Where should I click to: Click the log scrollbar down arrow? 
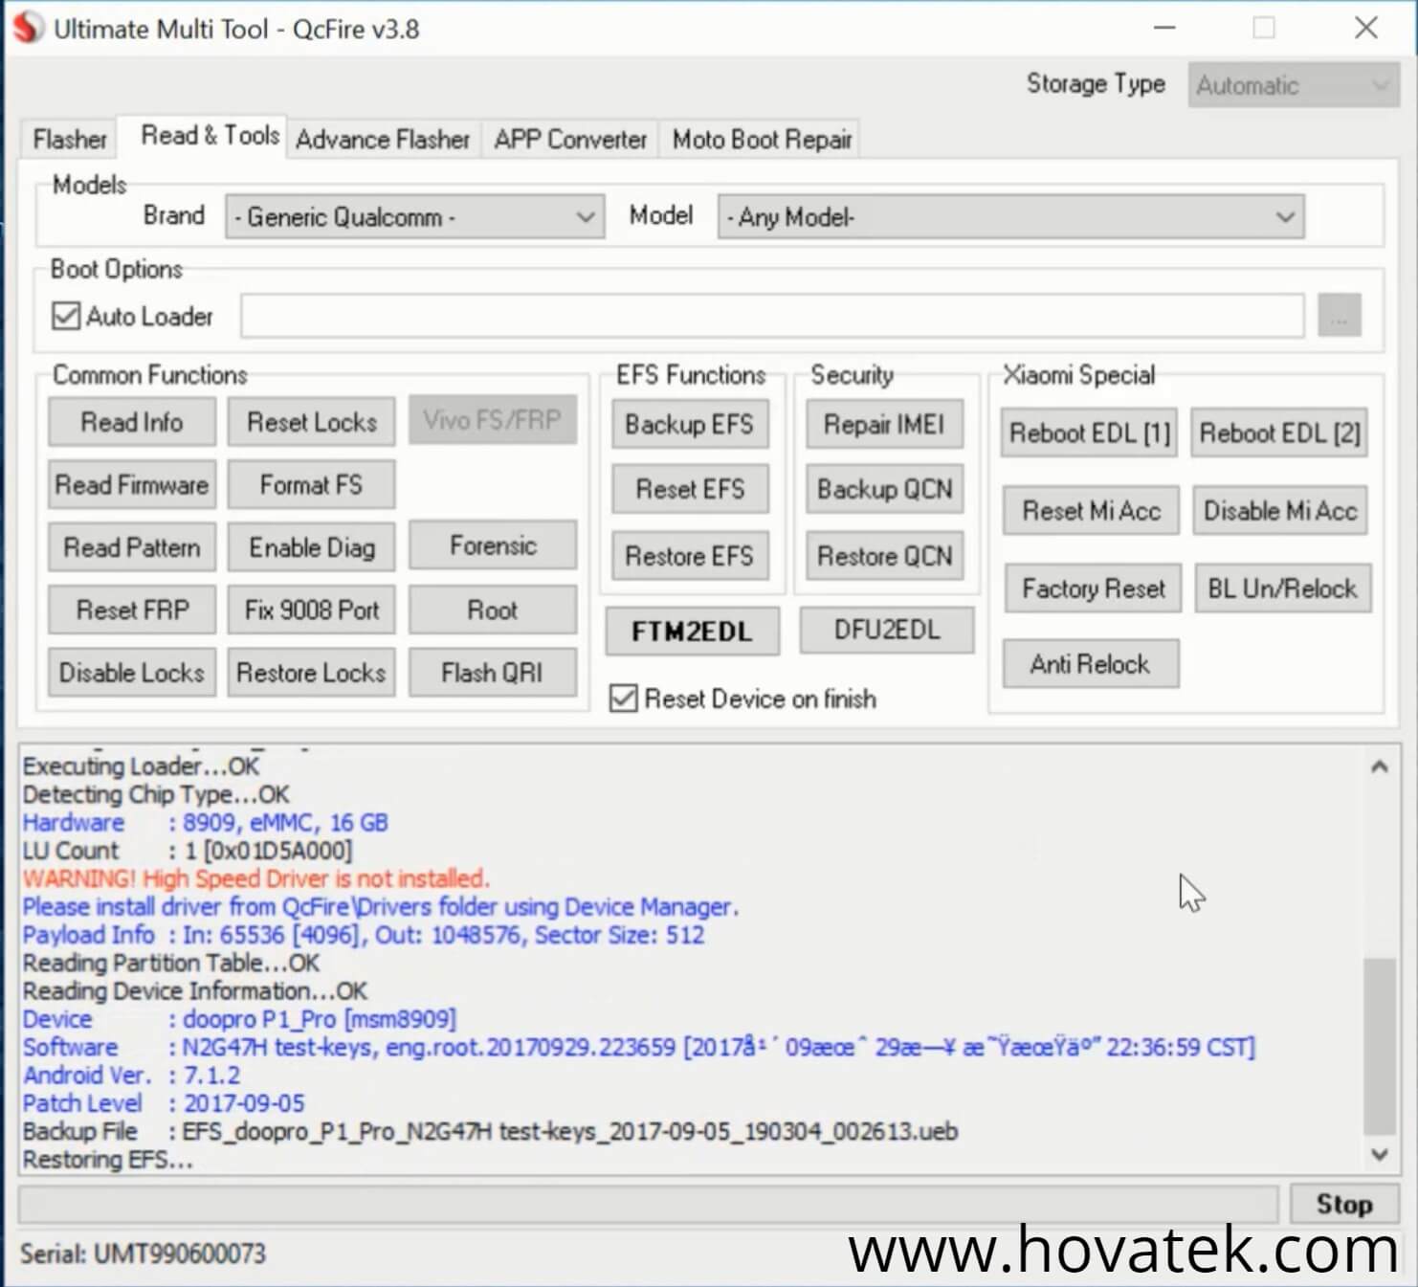click(1379, 1154)
